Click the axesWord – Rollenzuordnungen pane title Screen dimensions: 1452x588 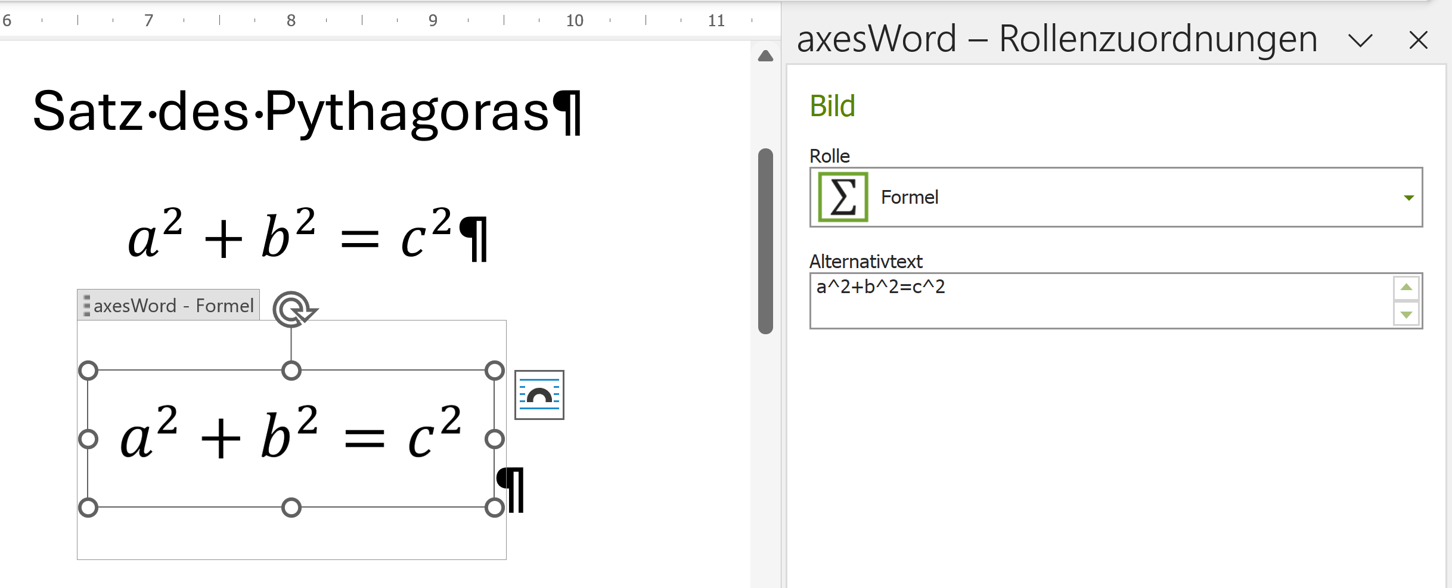[x=1057, y=39]
